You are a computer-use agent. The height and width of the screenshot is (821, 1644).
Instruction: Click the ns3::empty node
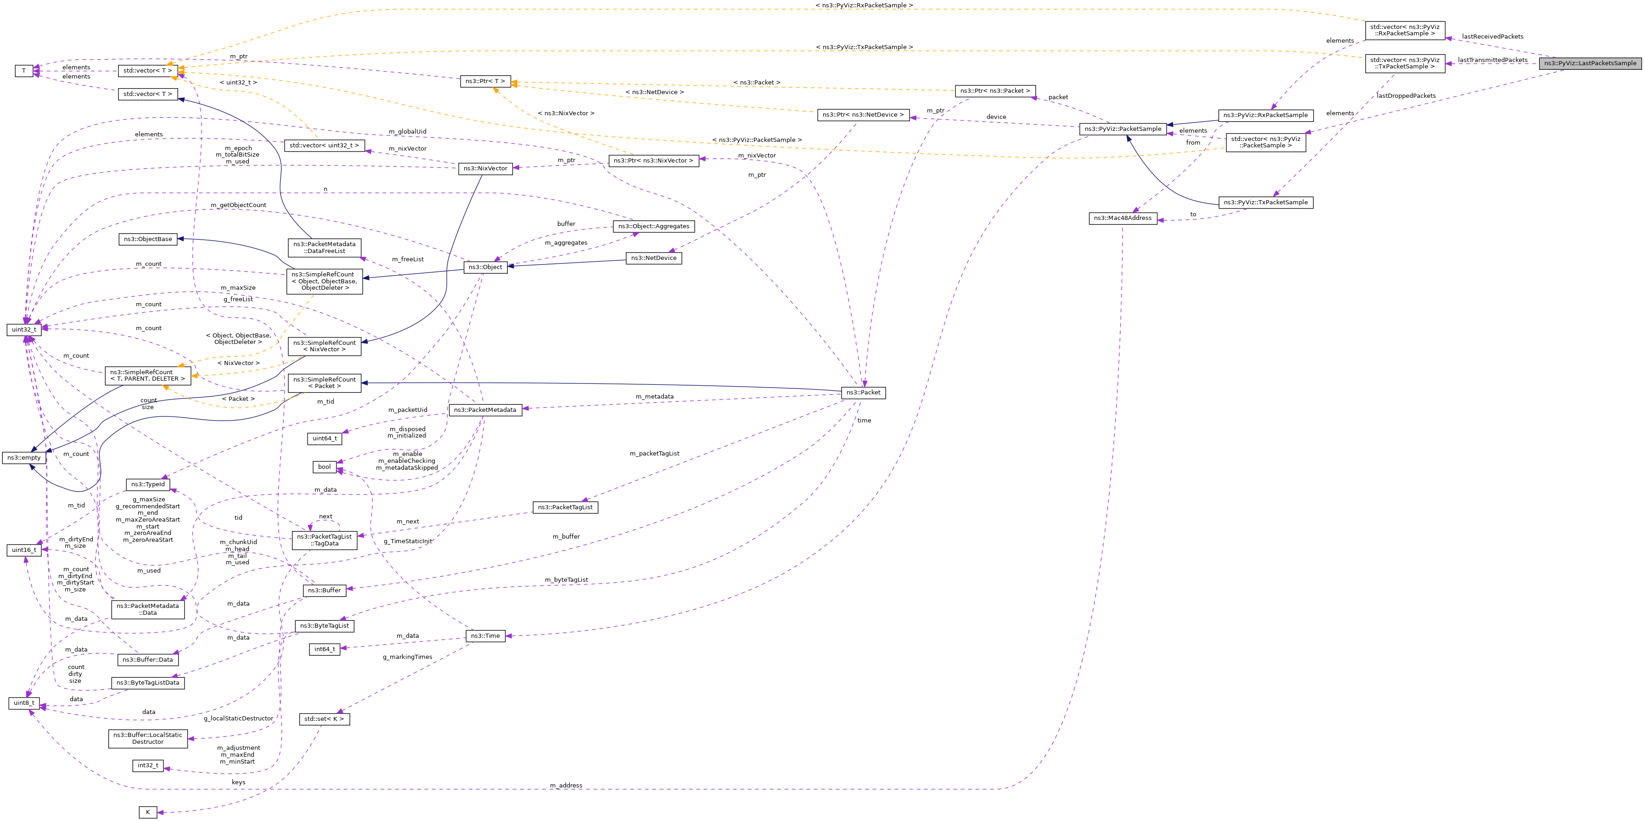point(24,458)
